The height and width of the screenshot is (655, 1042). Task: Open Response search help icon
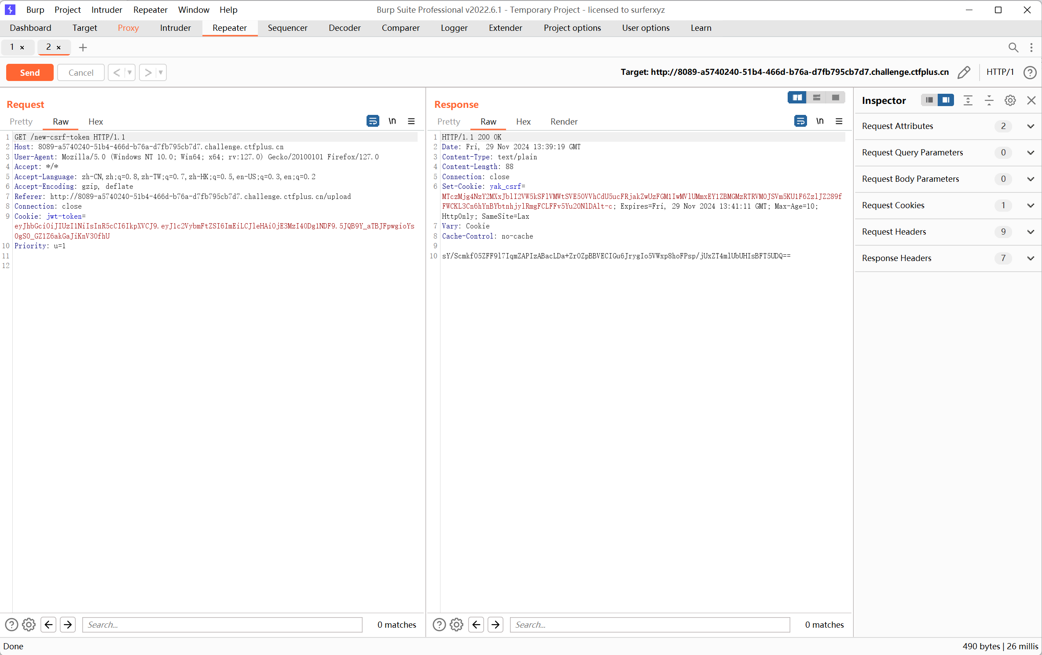point(439,625)
